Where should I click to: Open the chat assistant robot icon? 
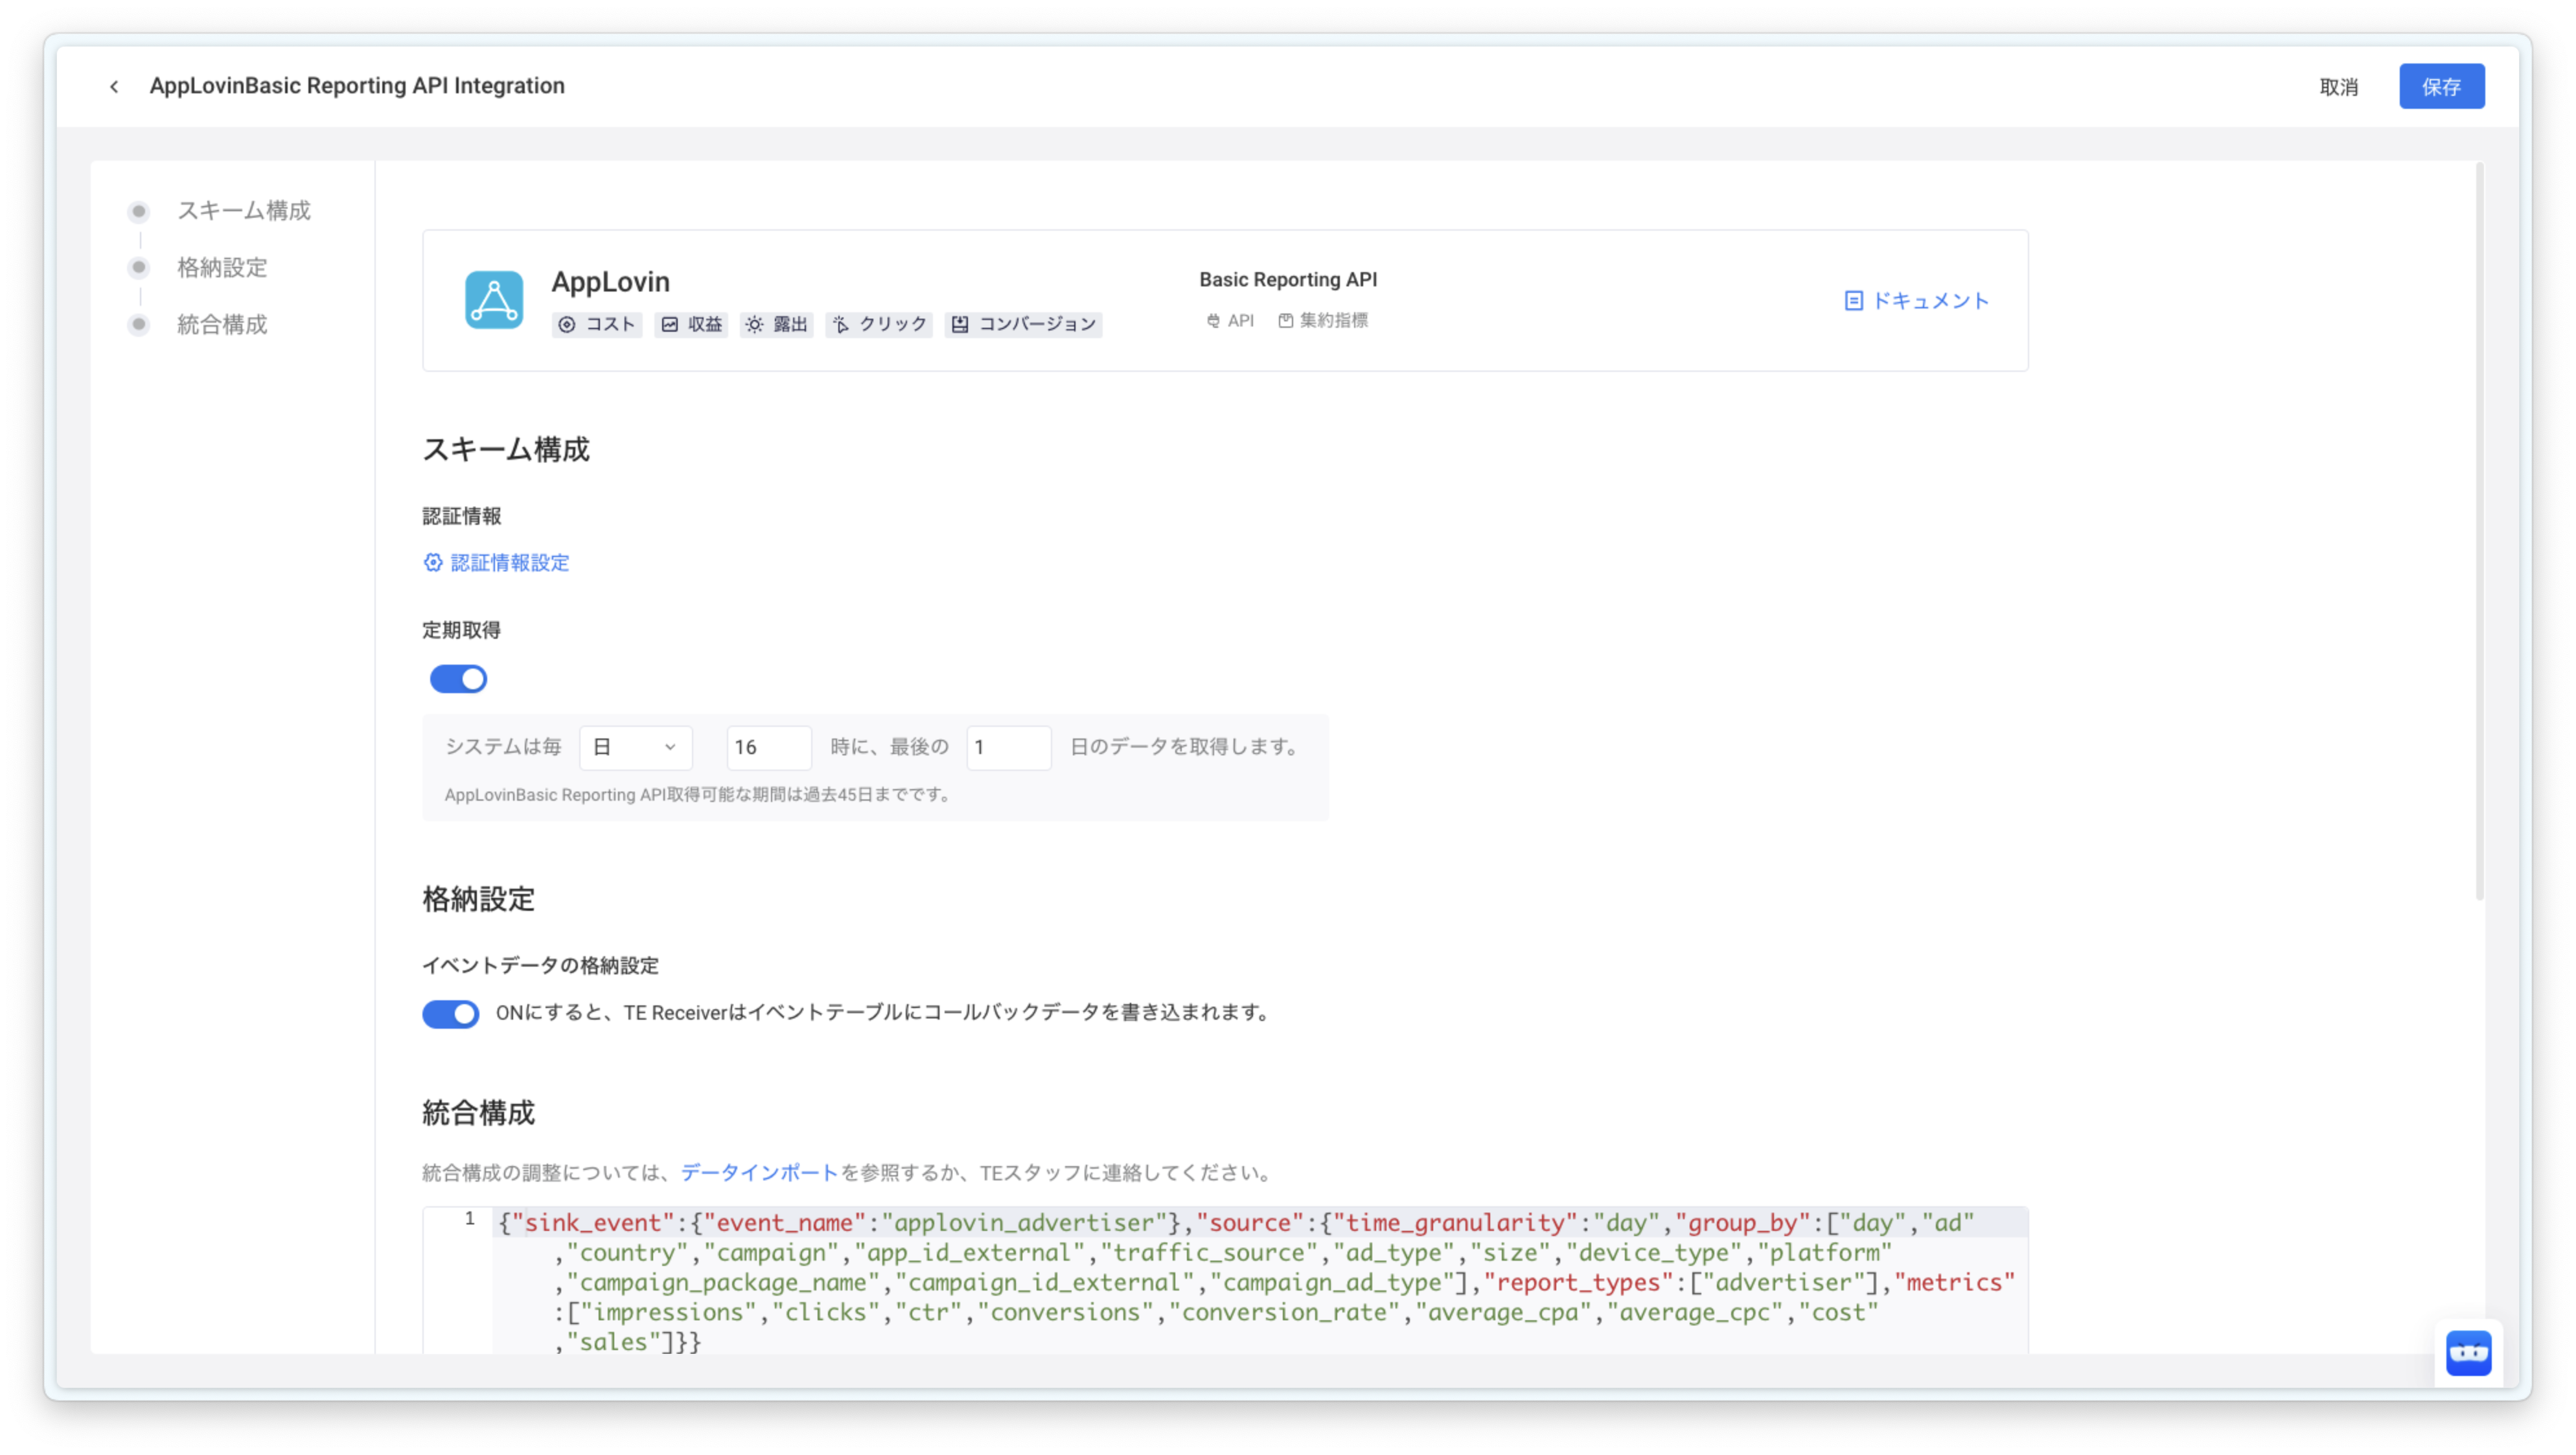click(2468, 1353)
